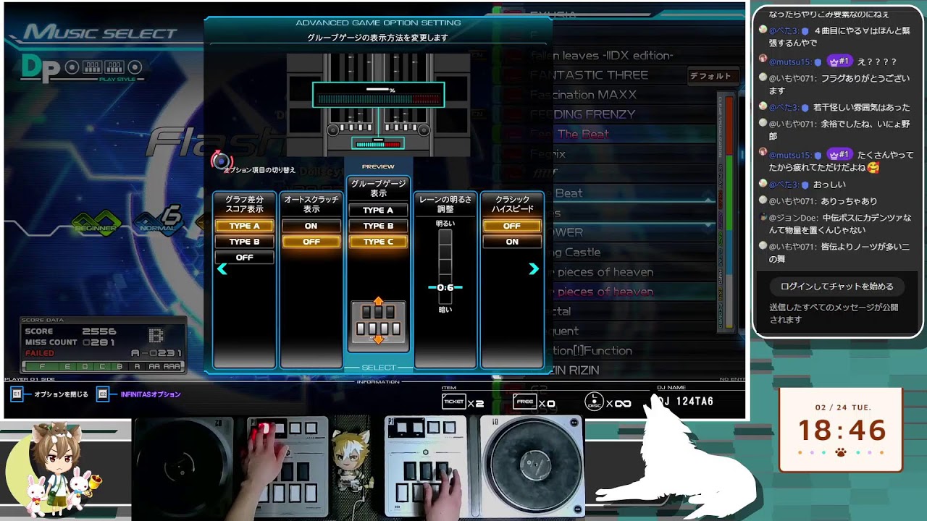Viewport: 927px width, 521px height.
Task: Click #1 crown badge in 'え？？？？' message
Action: tap(839, 62)
